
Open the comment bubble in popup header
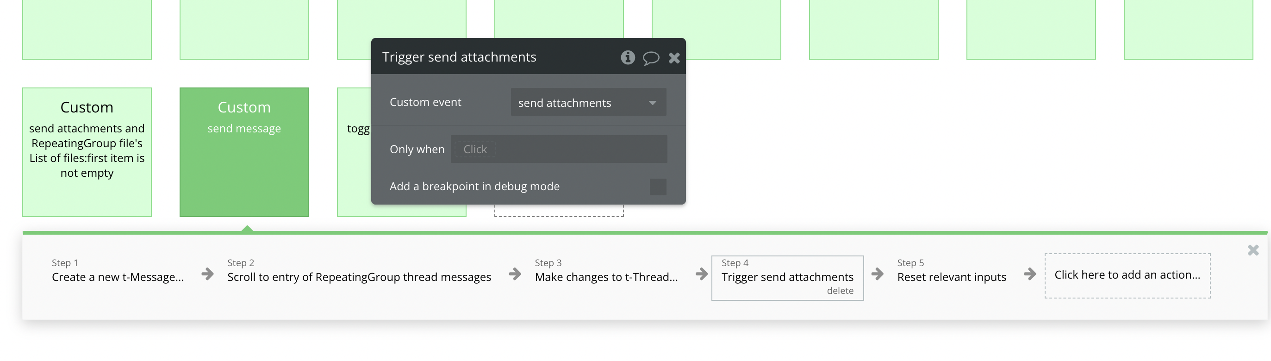[651, 58]
